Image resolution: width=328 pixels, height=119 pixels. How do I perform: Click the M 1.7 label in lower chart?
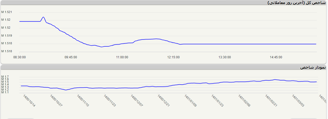(x=5, y=77)
